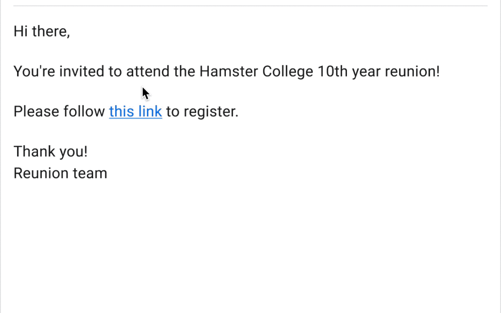This screenshot has height=313, width=501.
Task: Click the word "follow" before the link
Action: click(x=84, y=111)
